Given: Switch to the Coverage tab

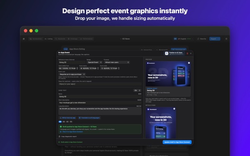Looking at the screenshot, I should [72, 39].
